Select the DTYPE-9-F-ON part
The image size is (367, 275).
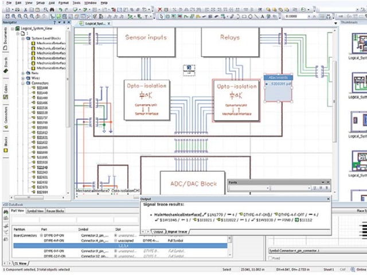[x=54, y=251]
